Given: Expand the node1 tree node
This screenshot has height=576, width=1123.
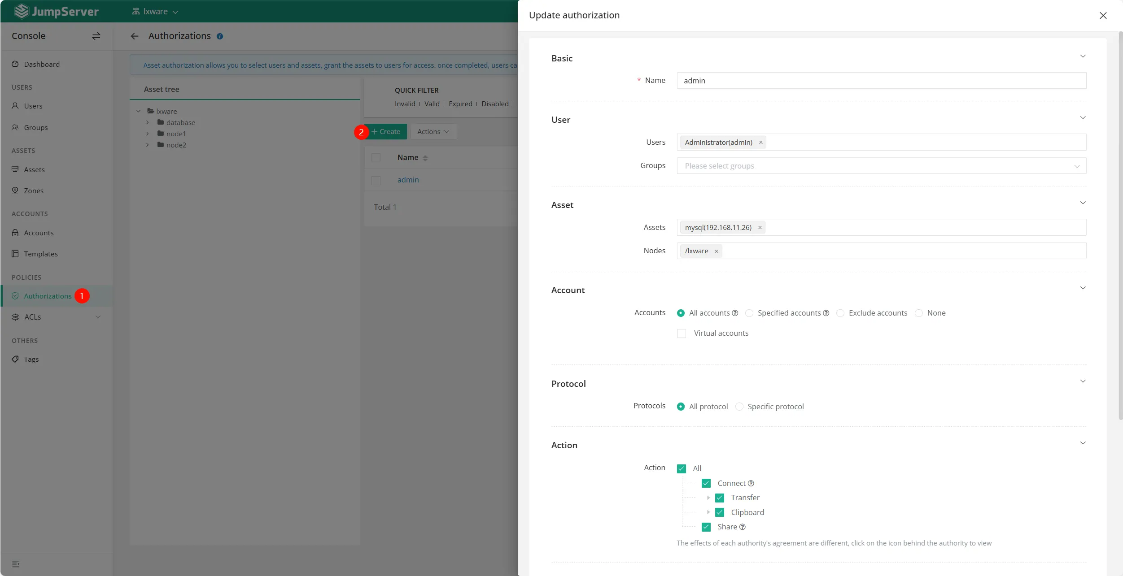Looking at the screenshot, I should pyautogui.click(x=148, y=134).
